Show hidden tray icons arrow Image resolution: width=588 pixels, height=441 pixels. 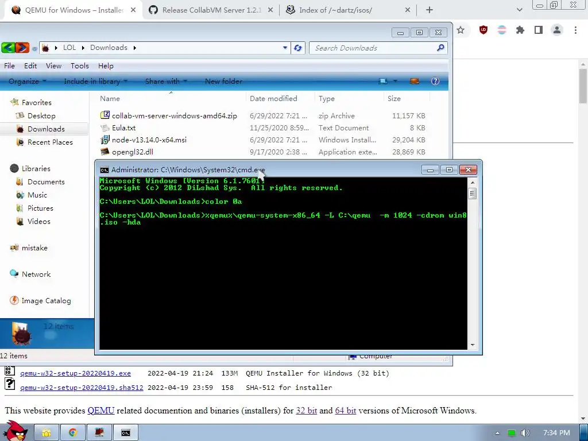[x=497, y=433]
